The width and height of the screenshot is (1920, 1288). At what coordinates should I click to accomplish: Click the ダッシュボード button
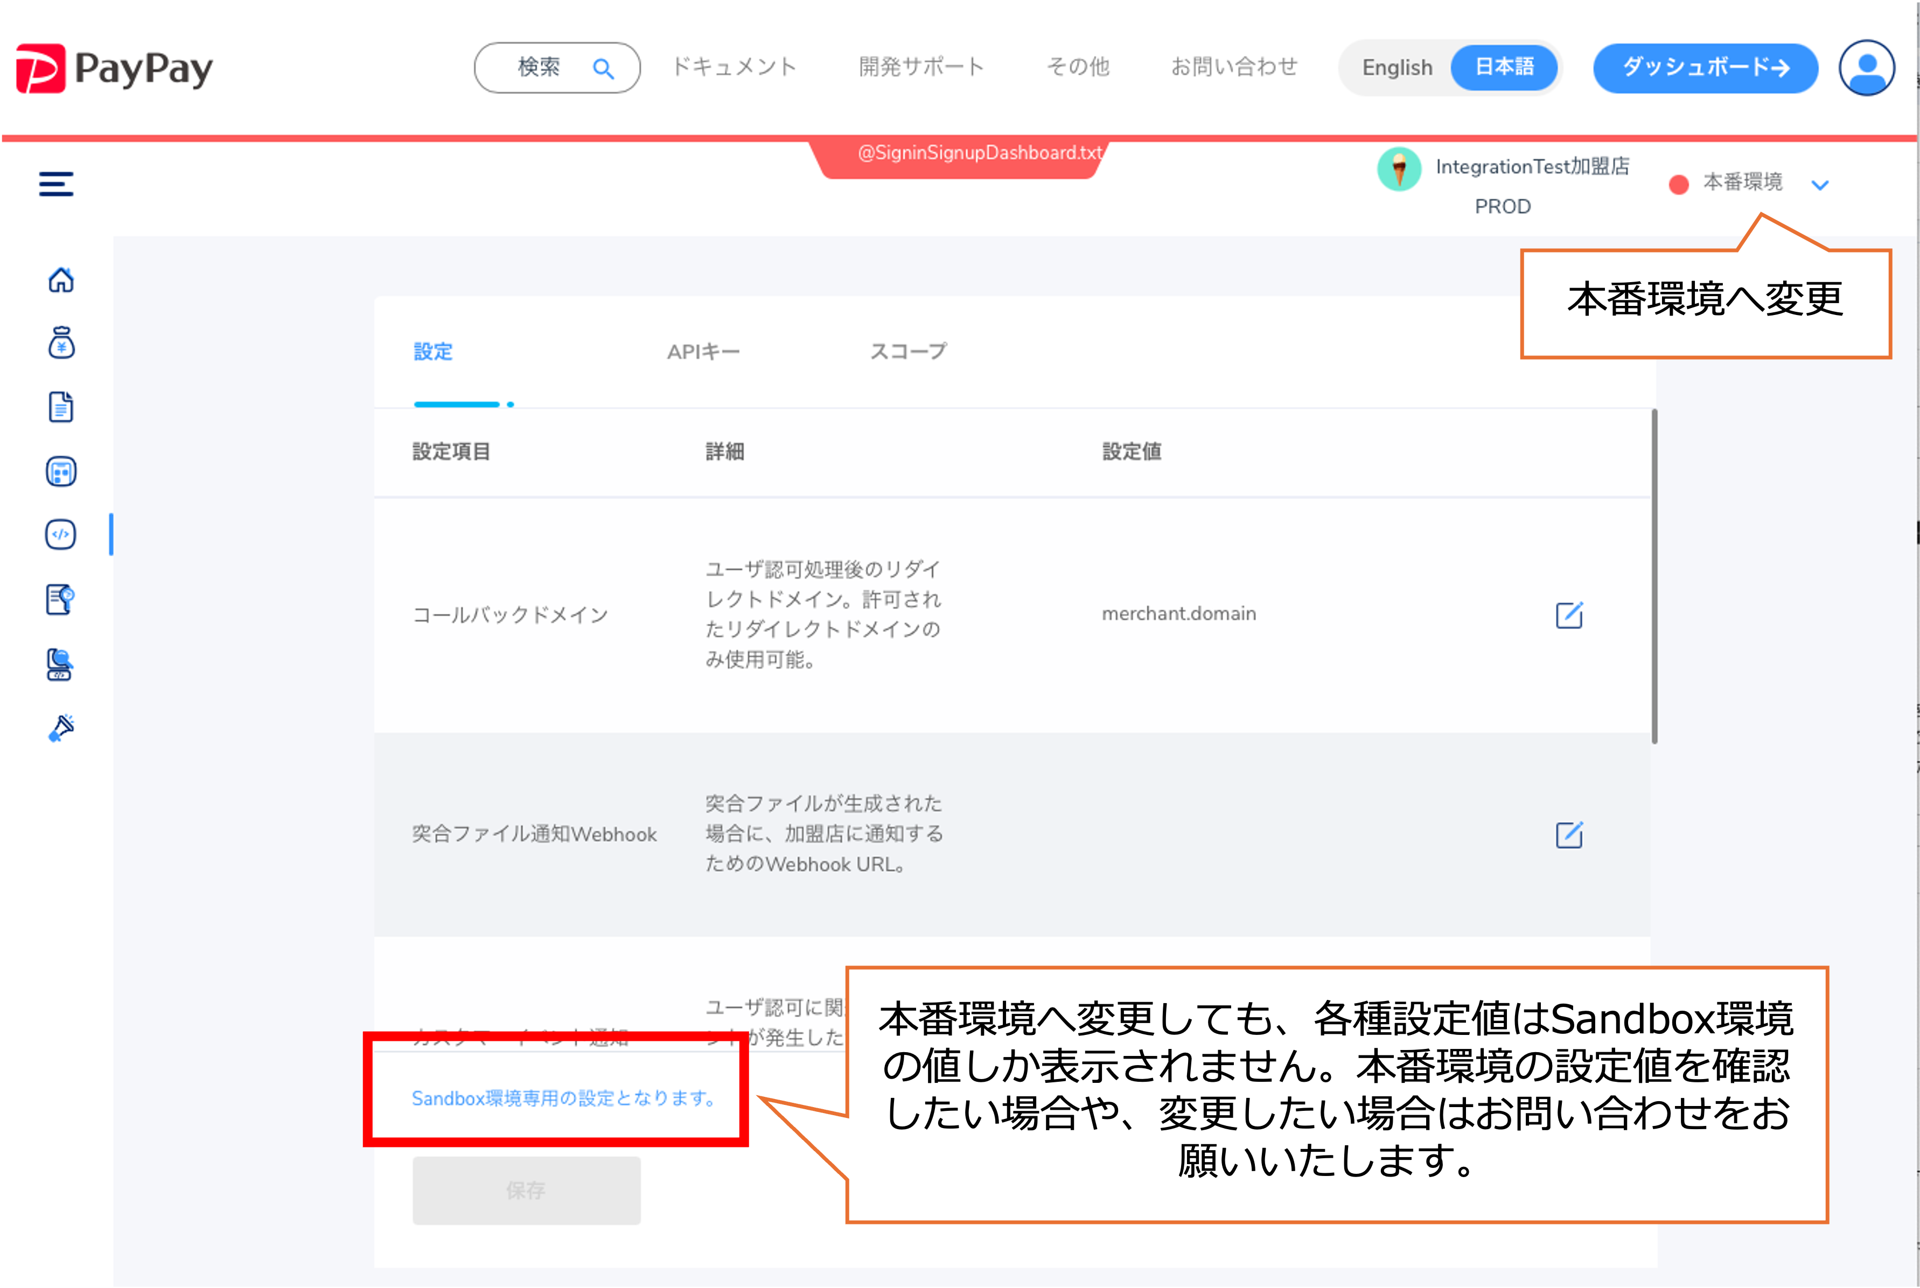pos(1705,68)
